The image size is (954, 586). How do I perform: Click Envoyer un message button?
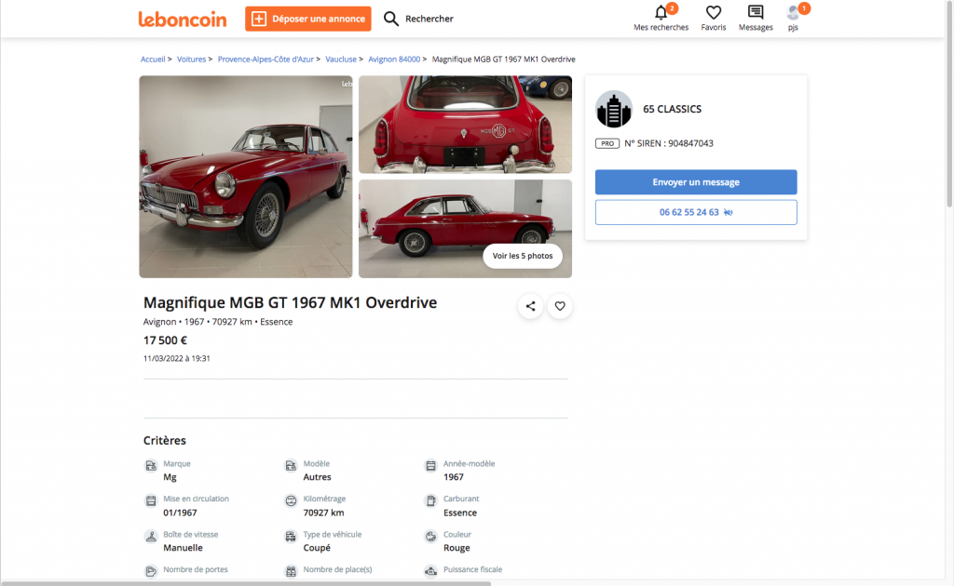coord(696,182)
